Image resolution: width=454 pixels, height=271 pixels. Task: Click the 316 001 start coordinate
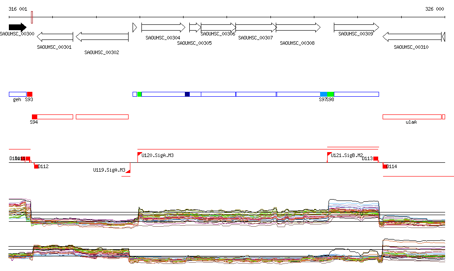click(18, 9)
